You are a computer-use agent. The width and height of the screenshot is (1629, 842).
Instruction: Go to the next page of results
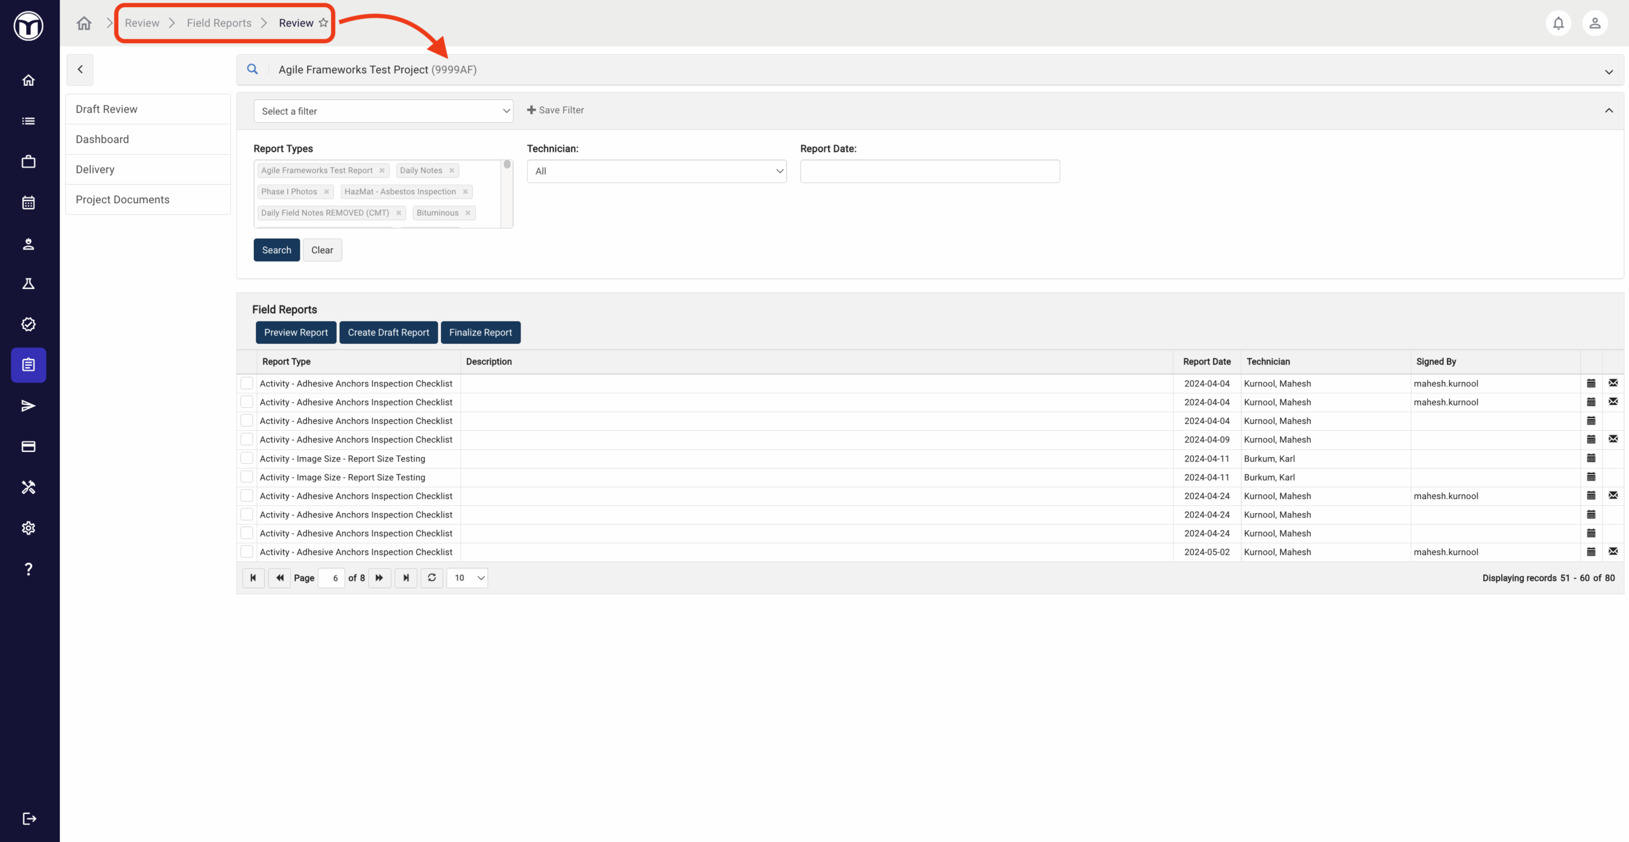pyautogui.click(x=379, y=578)
